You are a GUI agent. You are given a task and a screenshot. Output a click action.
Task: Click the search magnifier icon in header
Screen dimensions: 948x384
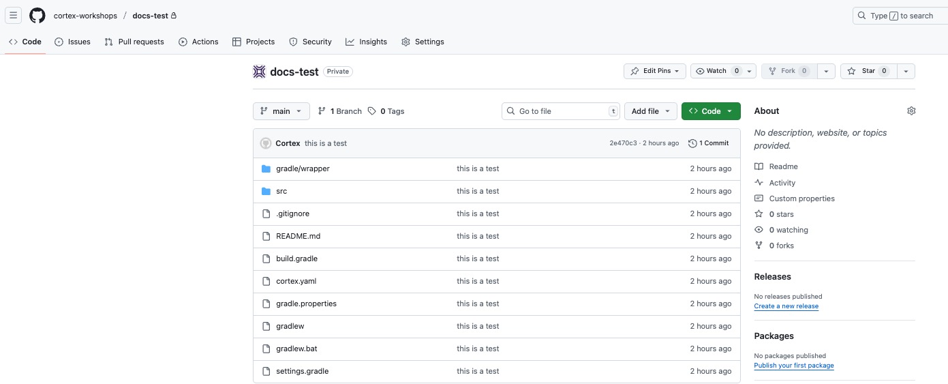[862, 16]
